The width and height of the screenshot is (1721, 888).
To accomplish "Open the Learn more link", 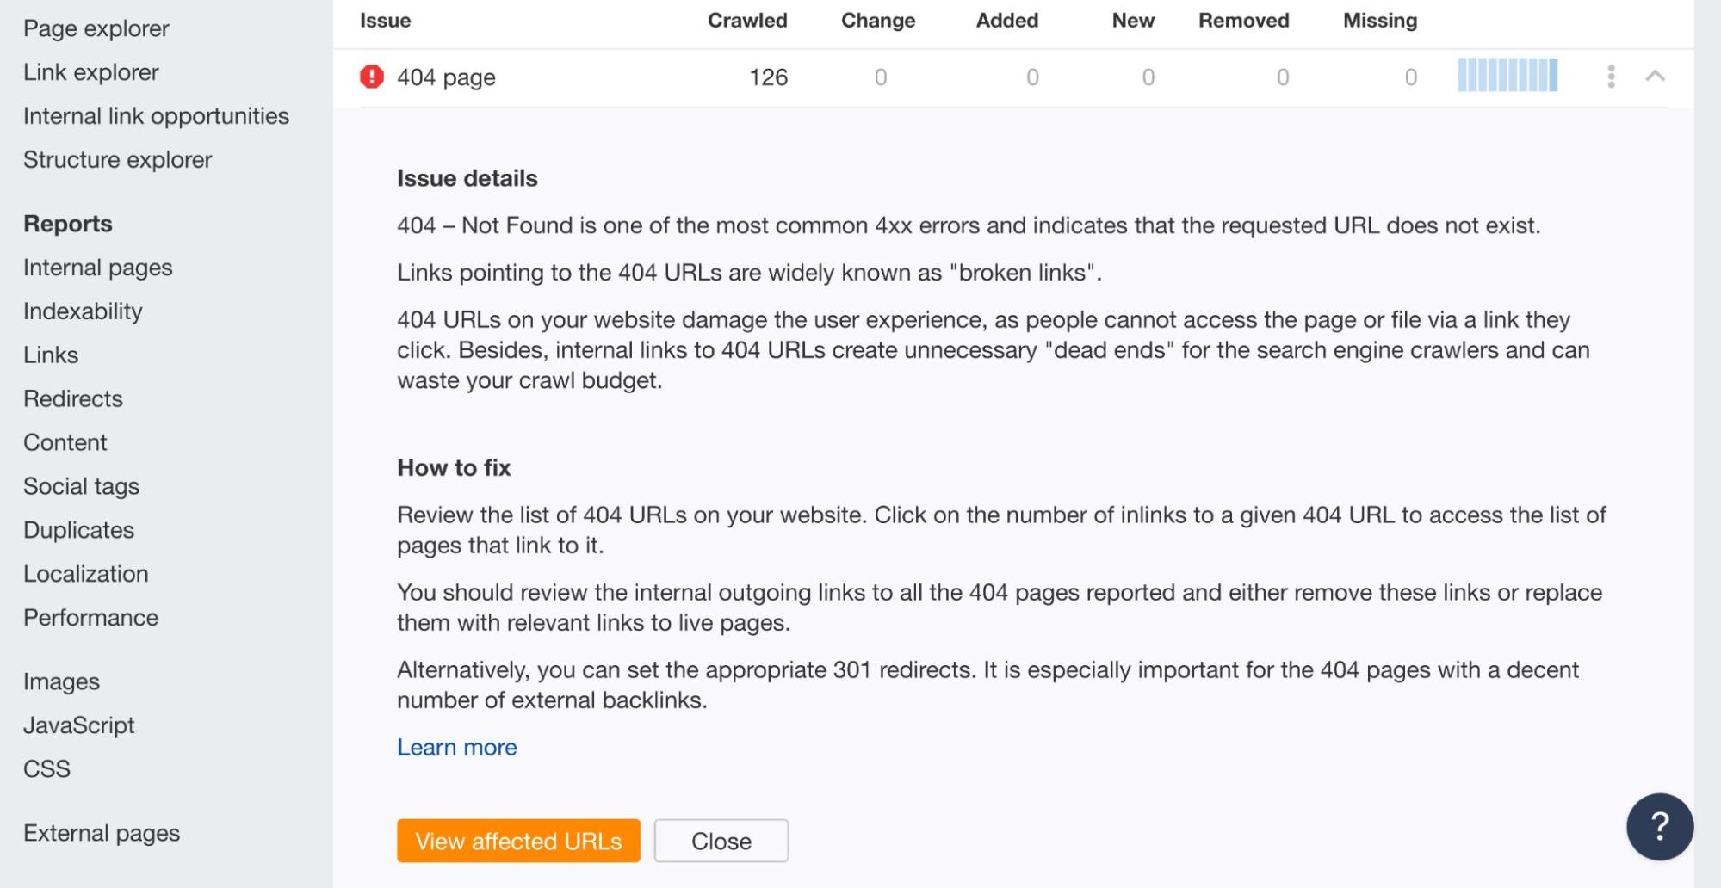I will point(455,747).
